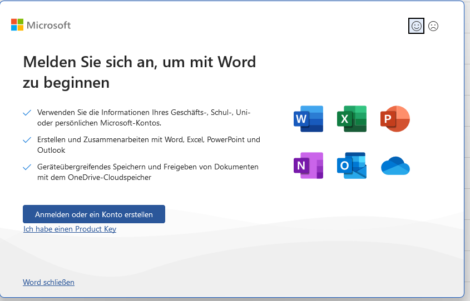
Task: Click the happy smiley feedback icon
Action: click(x=416, y=26)
